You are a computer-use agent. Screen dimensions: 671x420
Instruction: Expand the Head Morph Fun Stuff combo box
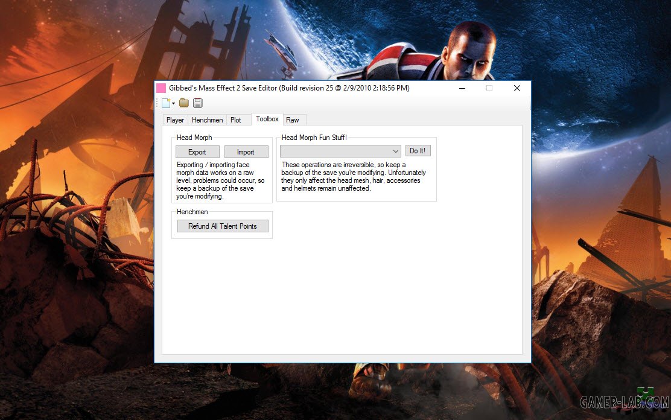click(341, 151)
